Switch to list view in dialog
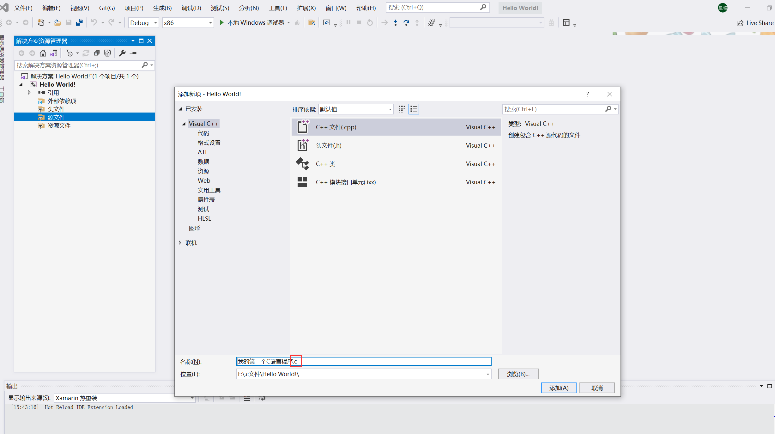775x434 pixels. click(414, 109)
